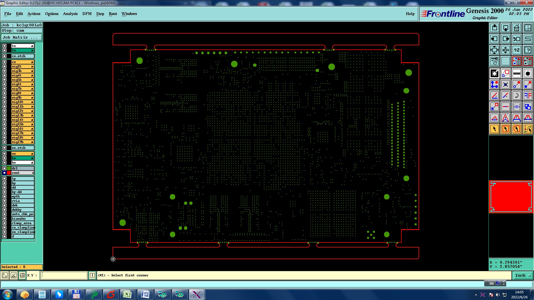
Task: Select the ruler measure tool
Action: point(516,73)
